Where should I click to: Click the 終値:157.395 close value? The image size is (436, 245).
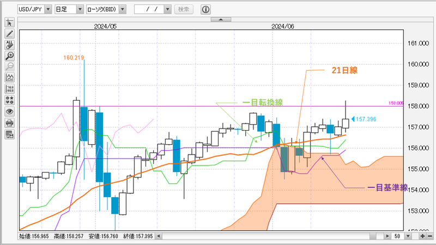click(x=138, y=236)
